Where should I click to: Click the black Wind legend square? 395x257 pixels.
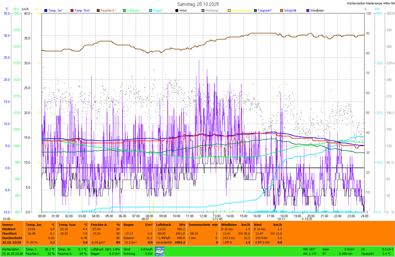(x=177, y=10)
